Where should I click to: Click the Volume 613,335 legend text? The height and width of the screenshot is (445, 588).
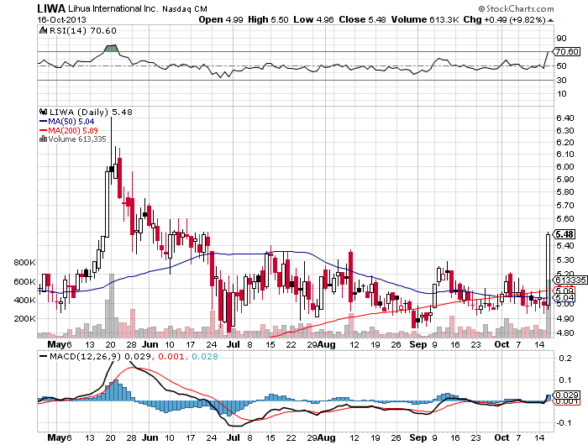pyautogui.click(x=77, y=139)
